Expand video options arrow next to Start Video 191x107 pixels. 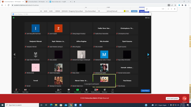[x=29, y=90]
